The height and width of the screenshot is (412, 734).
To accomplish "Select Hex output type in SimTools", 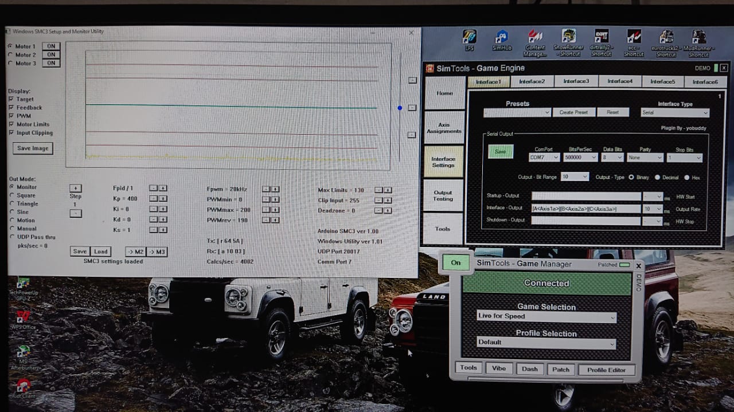I will [x=688, y=178].
